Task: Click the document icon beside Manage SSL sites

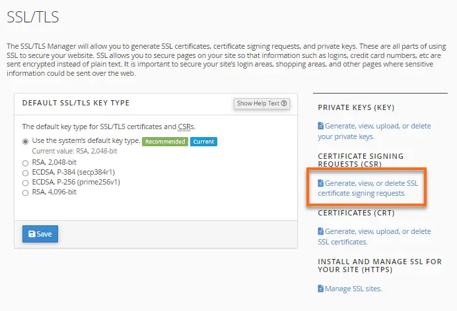Action: [321, 289]
